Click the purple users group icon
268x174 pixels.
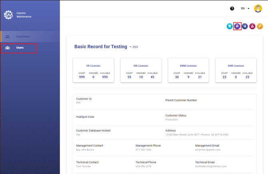(237, 26)
